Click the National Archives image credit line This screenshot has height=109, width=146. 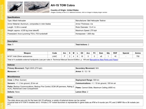tap(79, 12)
